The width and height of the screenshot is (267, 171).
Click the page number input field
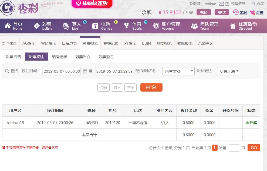point(234,148)
